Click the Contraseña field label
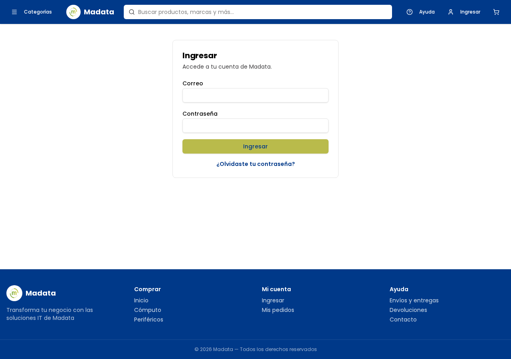The width and height of the screenshot is (511, 359). [x=200, y=114]
